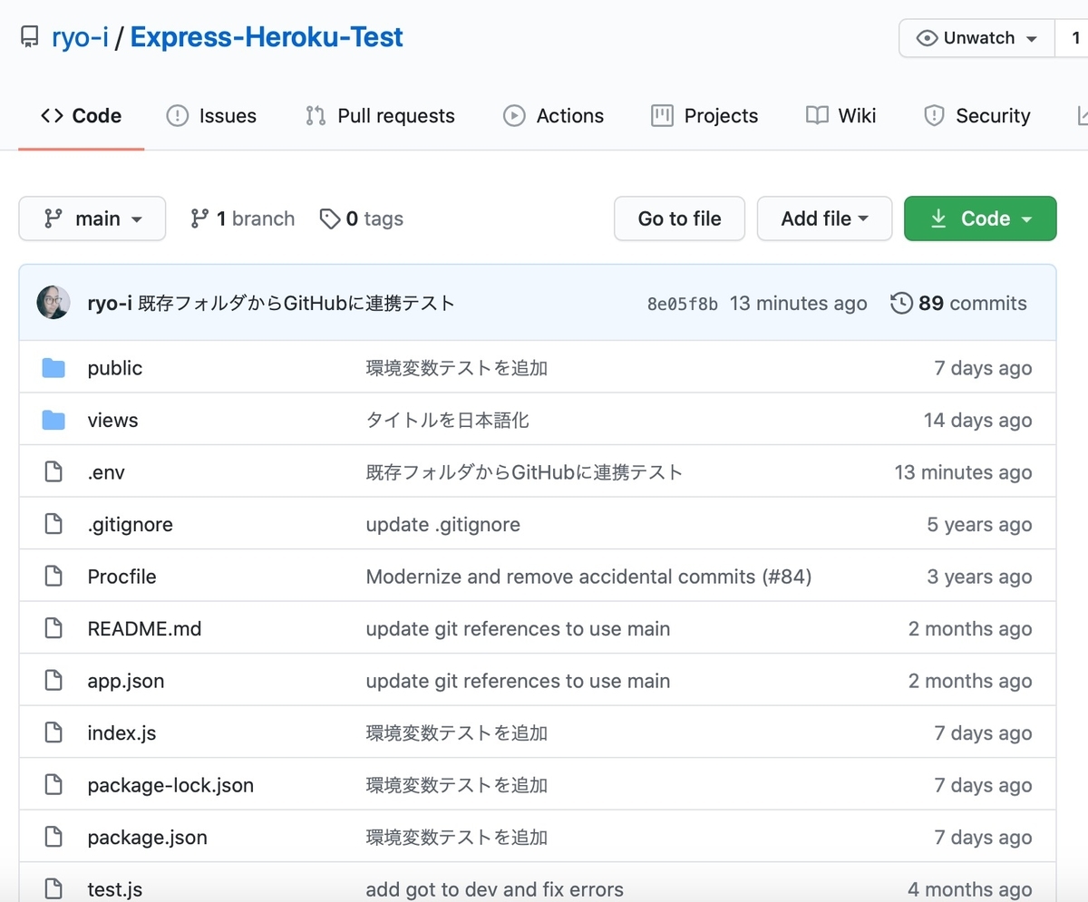Switch to the Projects tab
1088x902 pixels.
coord(704,116)
